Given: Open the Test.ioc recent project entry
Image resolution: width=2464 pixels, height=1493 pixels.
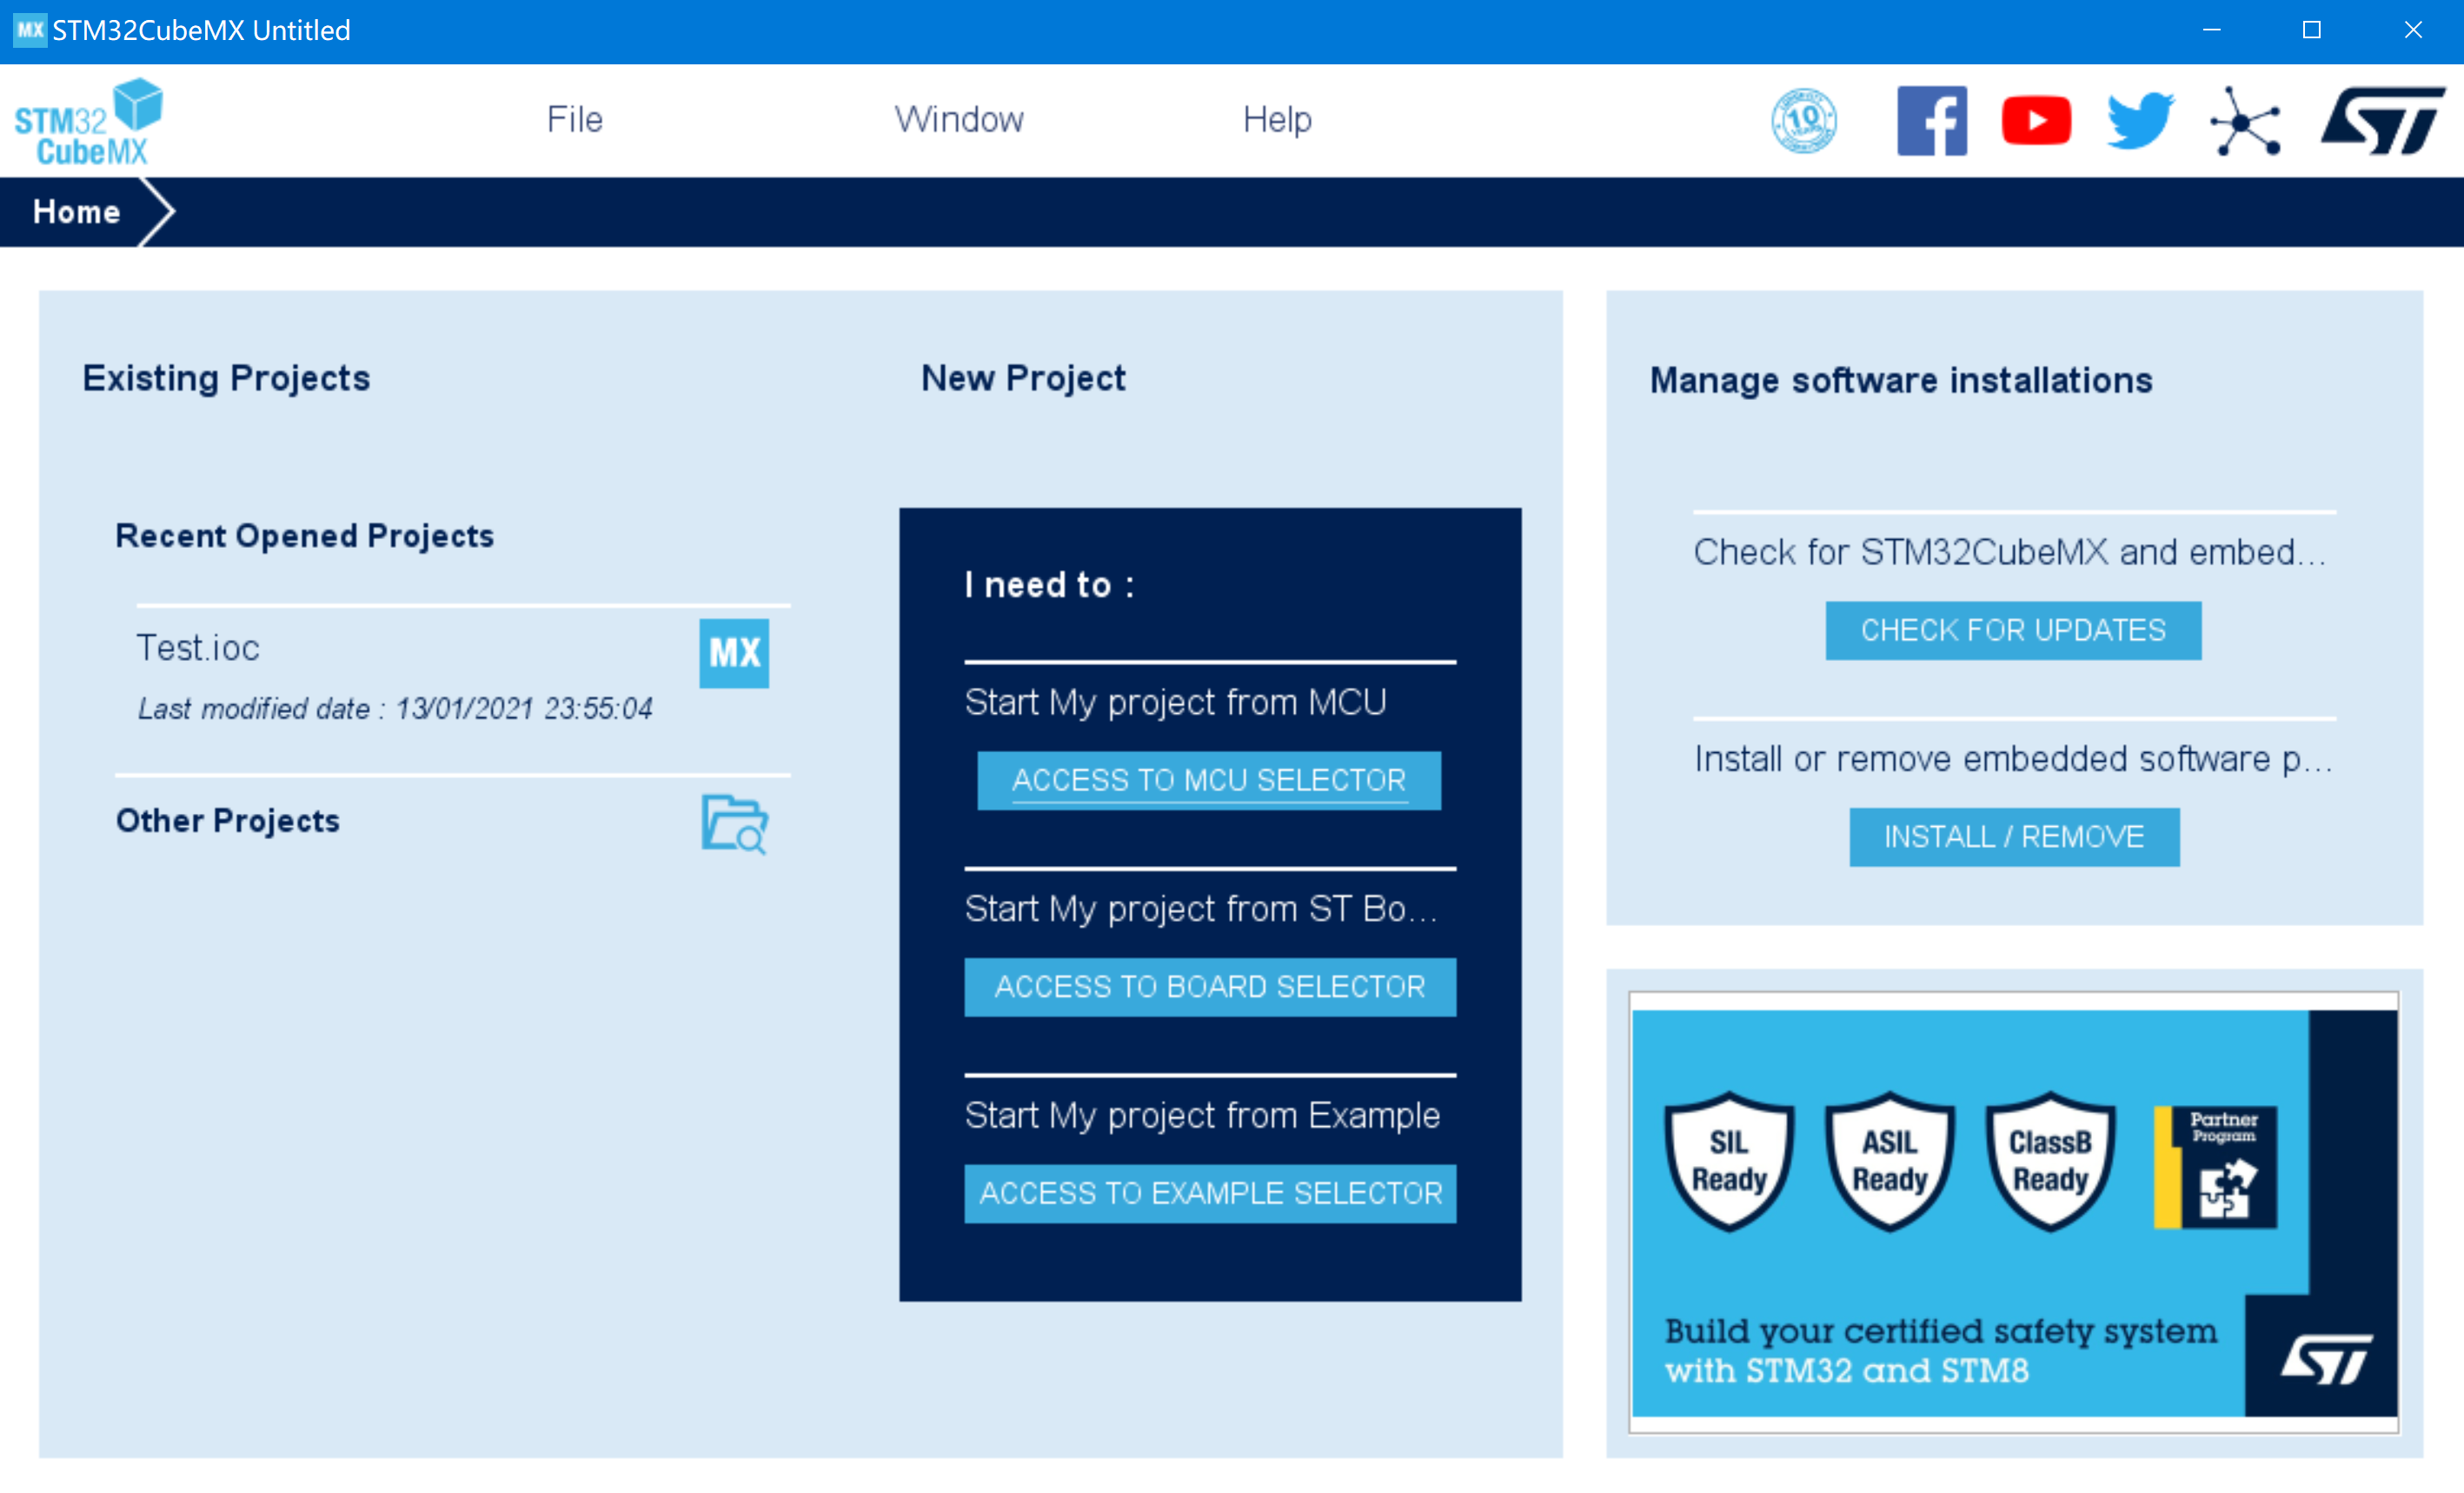Looking at the screenshot, I should [197, 648].
